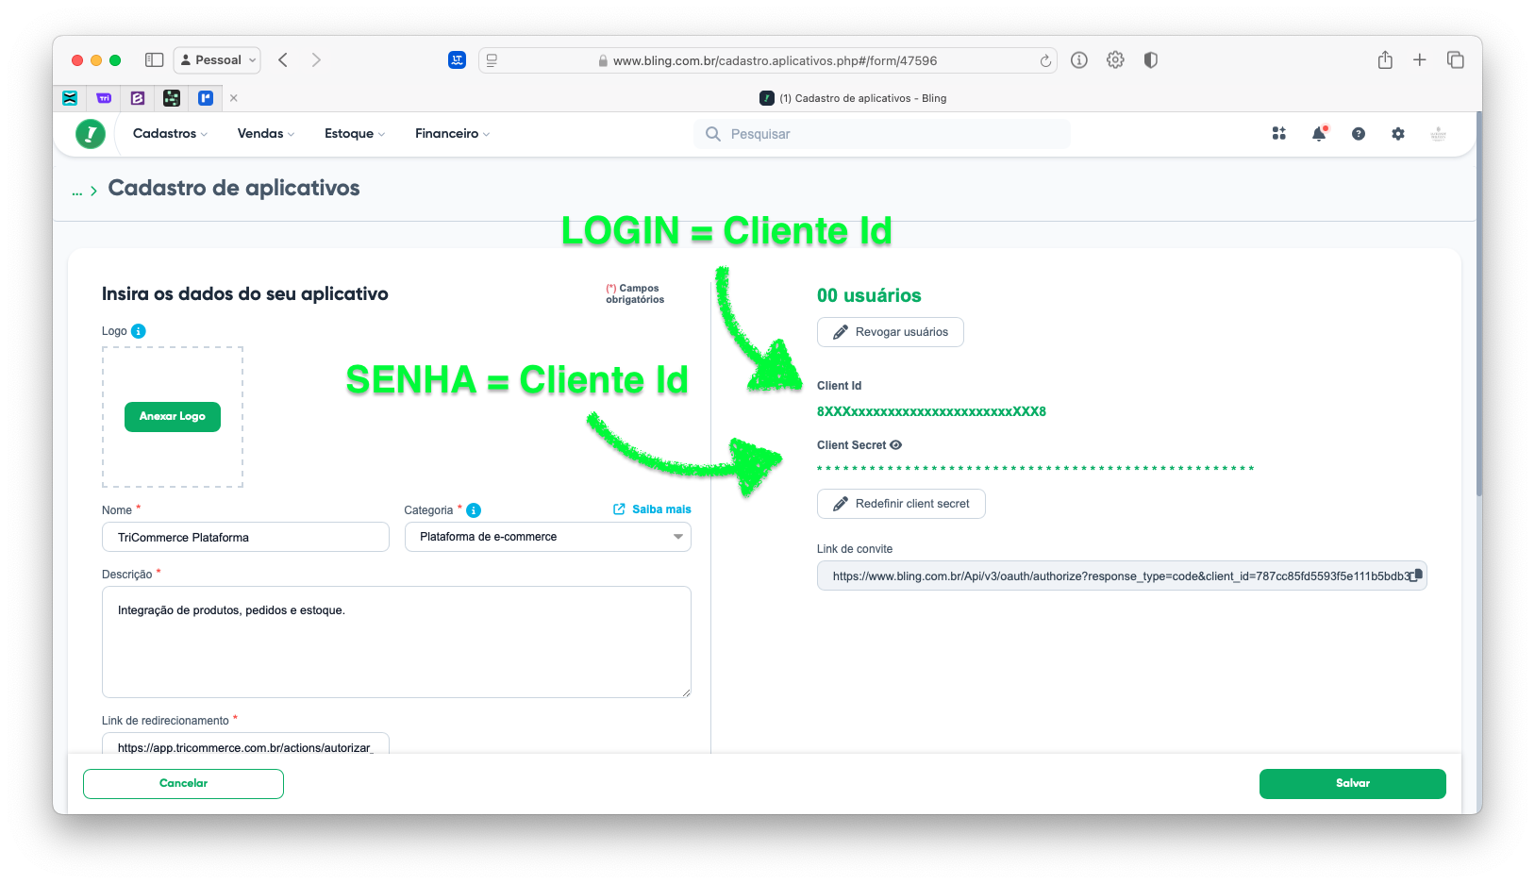Click the Salvar button
This screenshot has height=884, width=1535.
pyautogui.click(x=1353, y=784)
